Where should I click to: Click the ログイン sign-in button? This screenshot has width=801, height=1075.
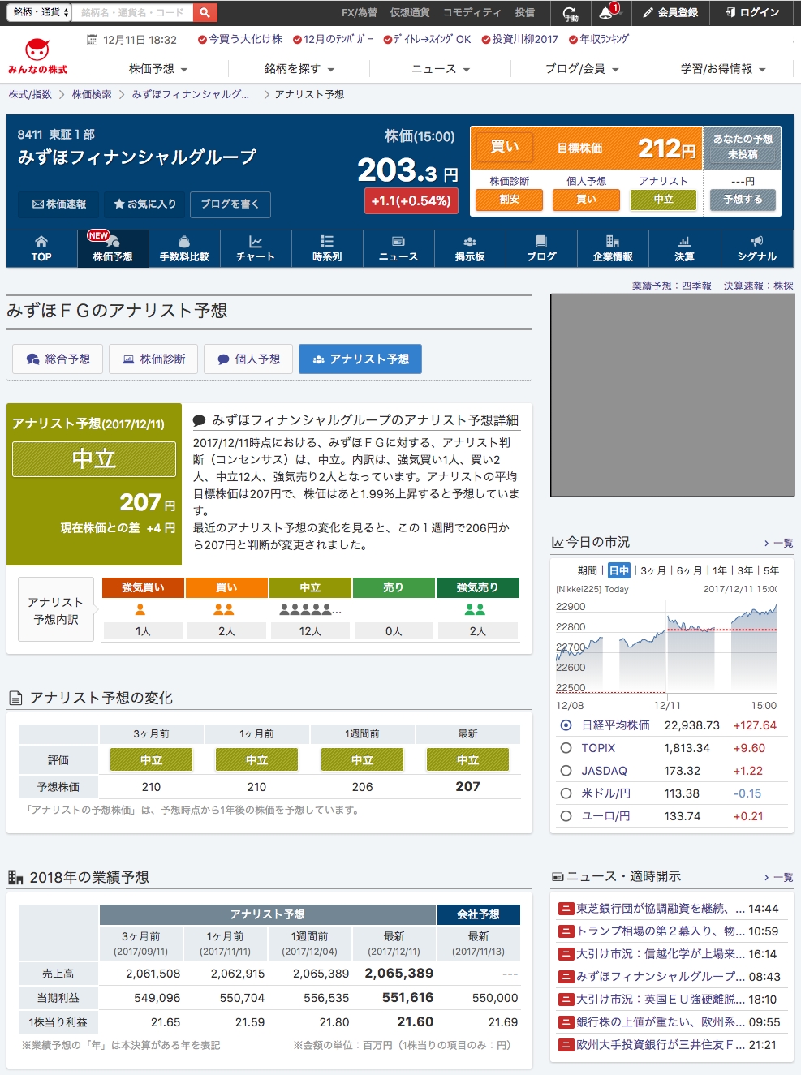[x=752, y=12]
